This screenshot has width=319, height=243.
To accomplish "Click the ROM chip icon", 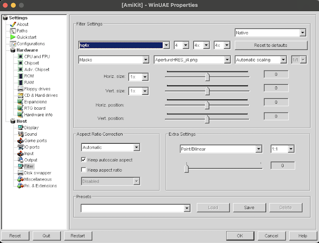I will (20, 76).
